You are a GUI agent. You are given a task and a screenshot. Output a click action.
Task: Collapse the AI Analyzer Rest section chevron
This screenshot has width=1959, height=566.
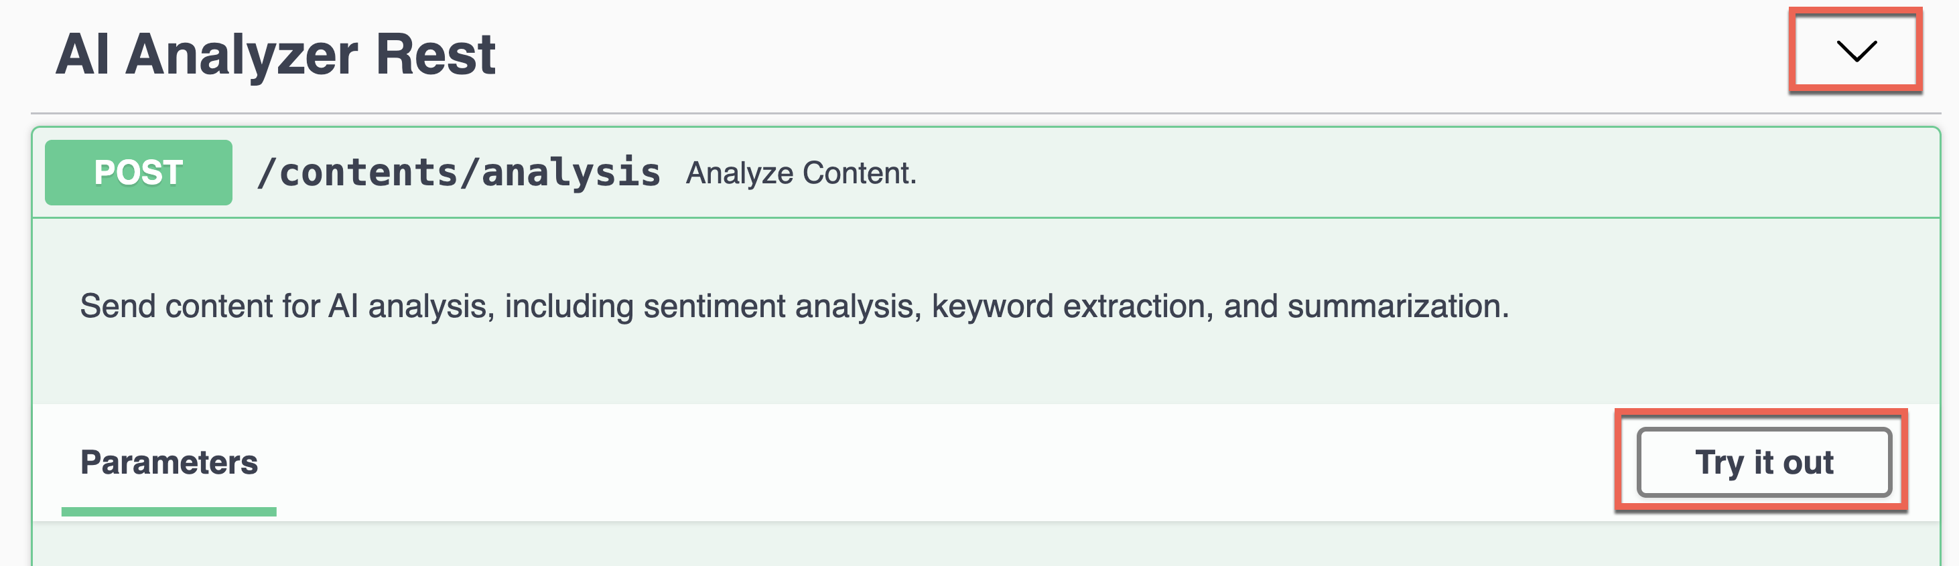click(x=1856, y=51)
